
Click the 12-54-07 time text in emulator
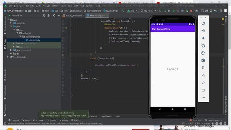click(173, 69)
